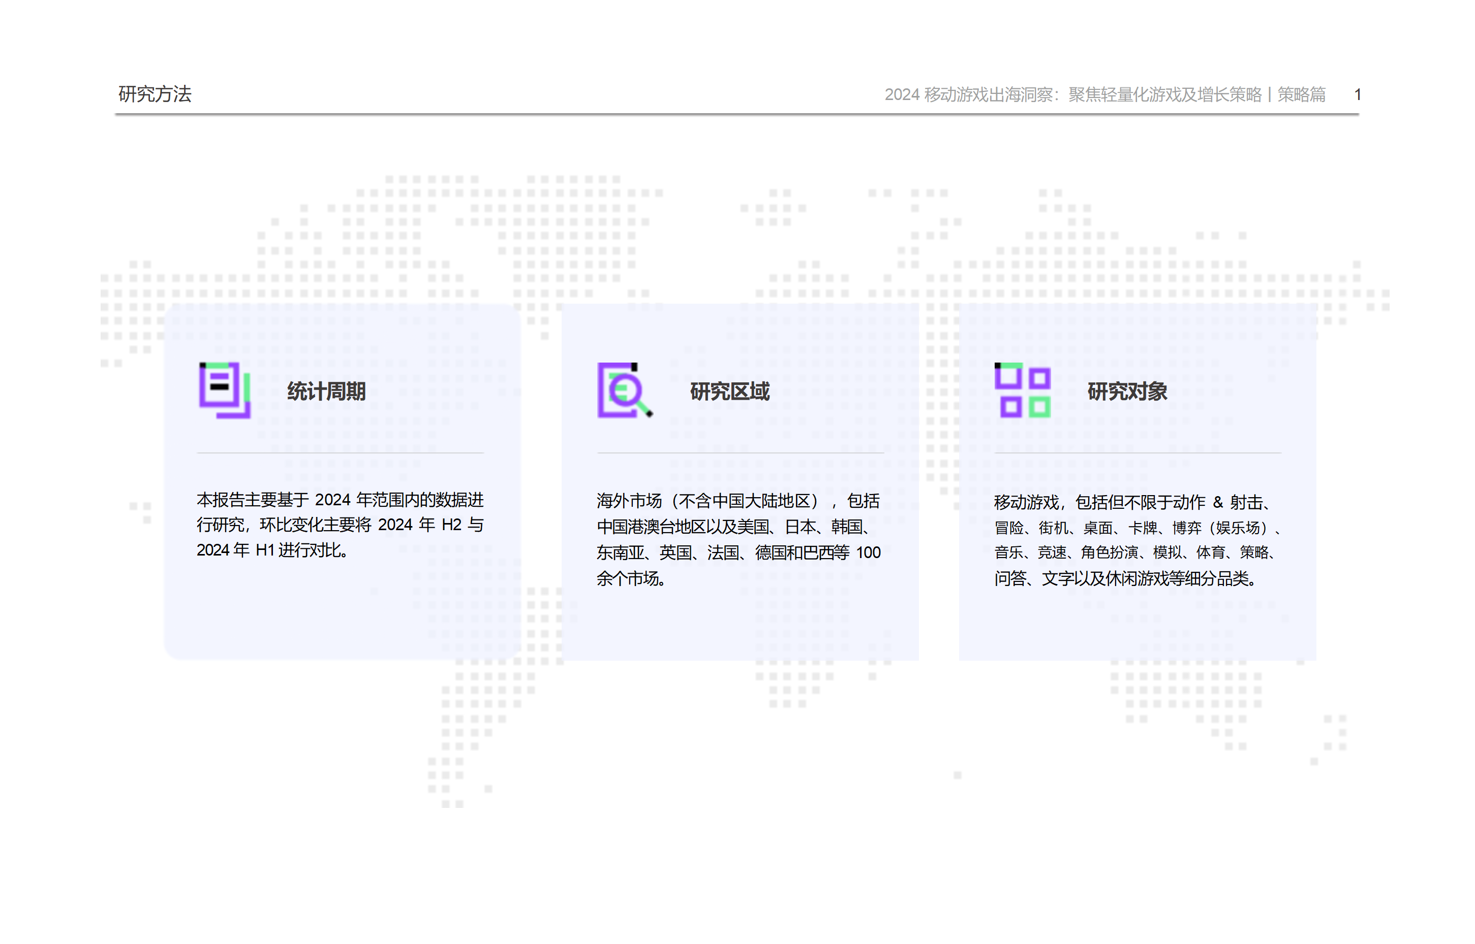Click the 研究对象 four-squares icon
This screenshot has height=944, width=1475.
[1022, 390]
